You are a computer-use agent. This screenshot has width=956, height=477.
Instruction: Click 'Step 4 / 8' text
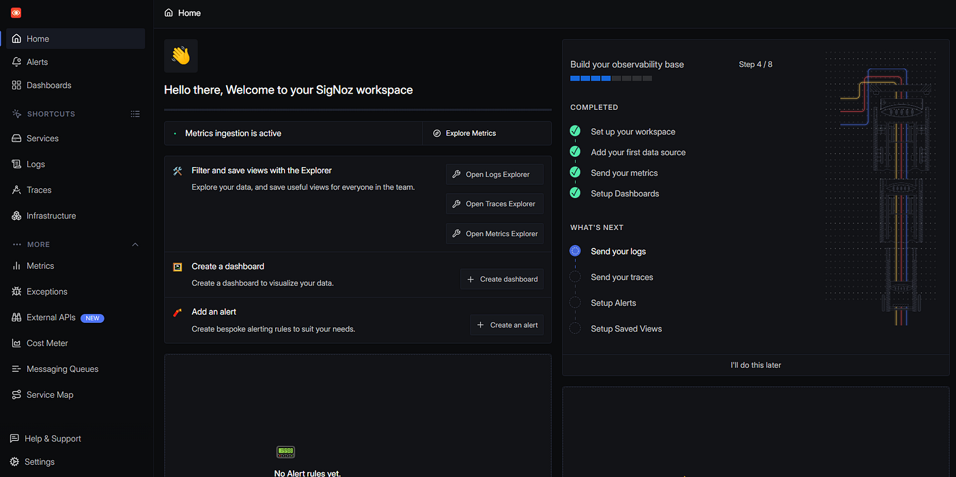(x=755, y=65)
